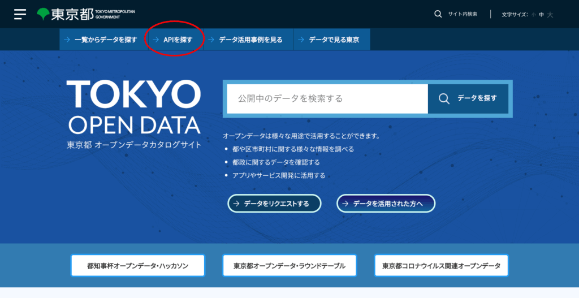Click text 都や区市町村に関する様々な情報を調べる

pyautogui.click(x=293, y=149)
